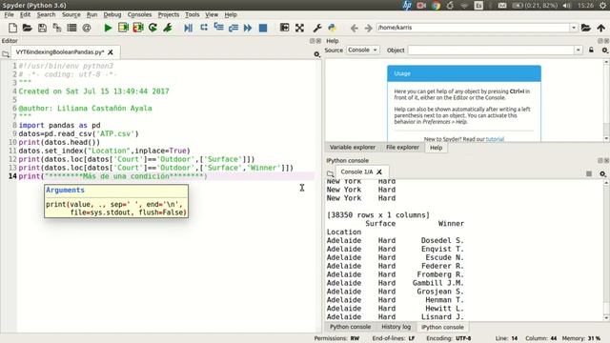
Task: Stop debugging with the blue square
Action: coord(263,28)
